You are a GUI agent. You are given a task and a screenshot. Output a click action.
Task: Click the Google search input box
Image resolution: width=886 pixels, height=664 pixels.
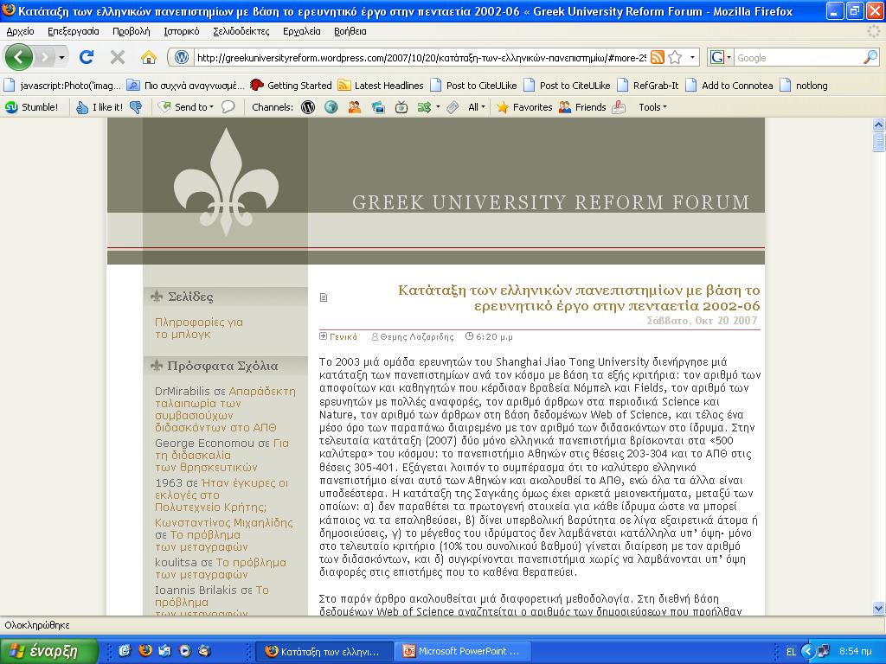click(x=798, y=58)
